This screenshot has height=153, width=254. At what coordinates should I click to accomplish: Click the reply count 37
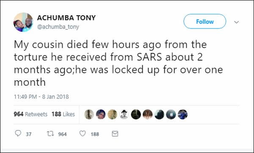tap(28, 134)
